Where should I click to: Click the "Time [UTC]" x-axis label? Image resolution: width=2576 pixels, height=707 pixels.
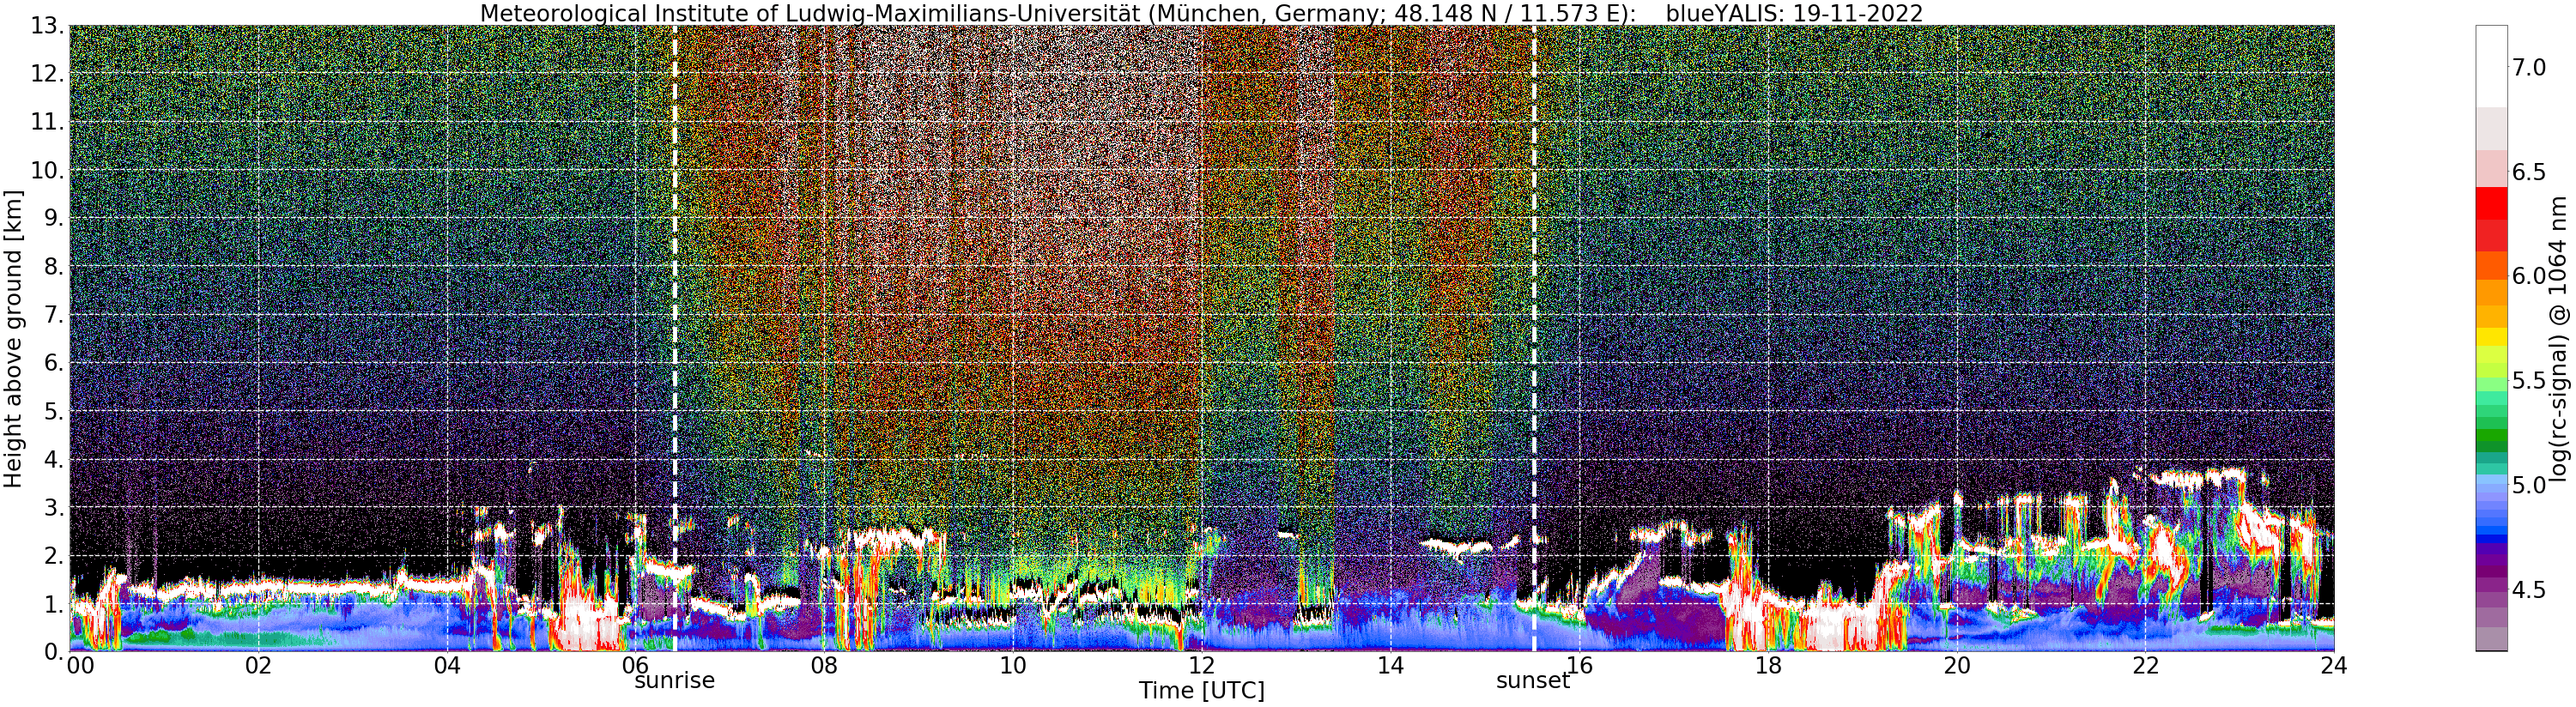coord(1201,691)
